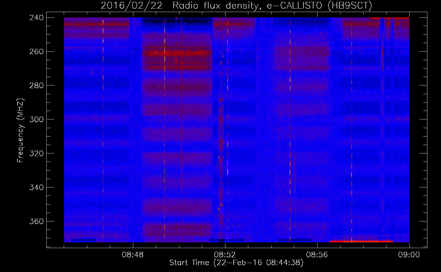
Task: Click the 'Frequency (MHZ)' axis label
Action: click(21, 131)
